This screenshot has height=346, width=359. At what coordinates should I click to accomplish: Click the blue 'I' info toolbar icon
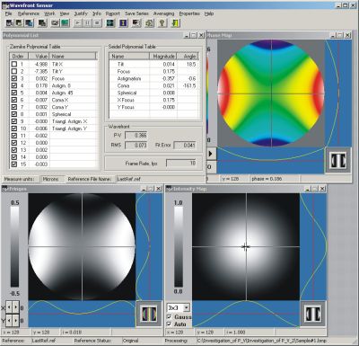tap(123, 22)
